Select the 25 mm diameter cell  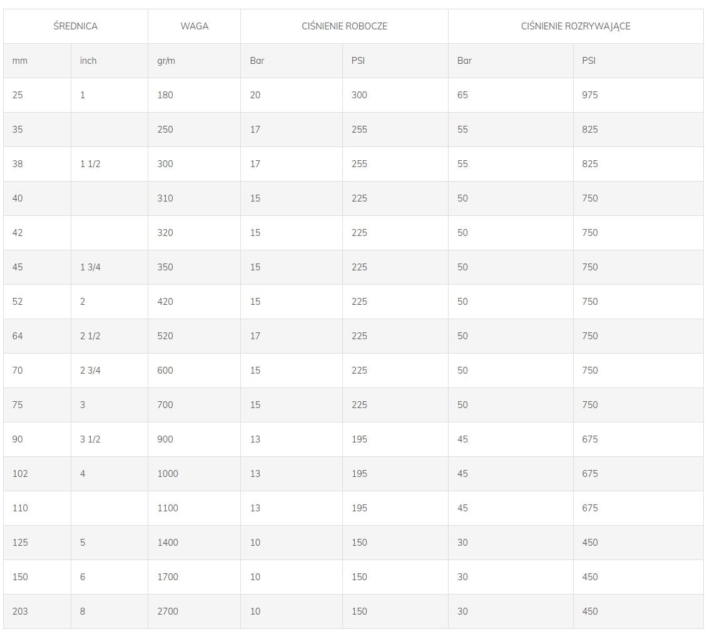(x=38, y=95)
